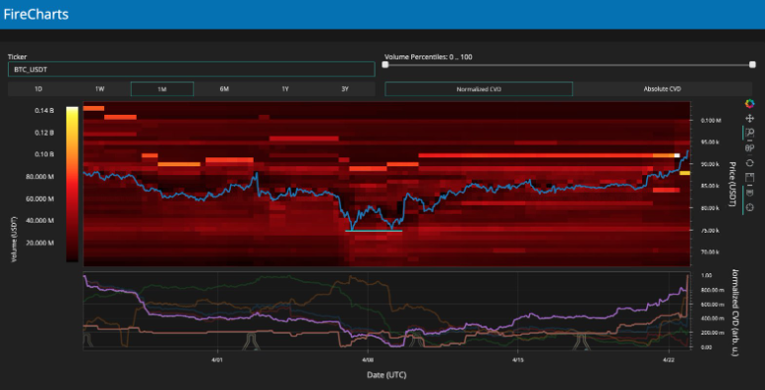This screenshot has width=765, height=390.
Task: Click the upper Volume Percentiles slider handle
Action: pos(752,65)
